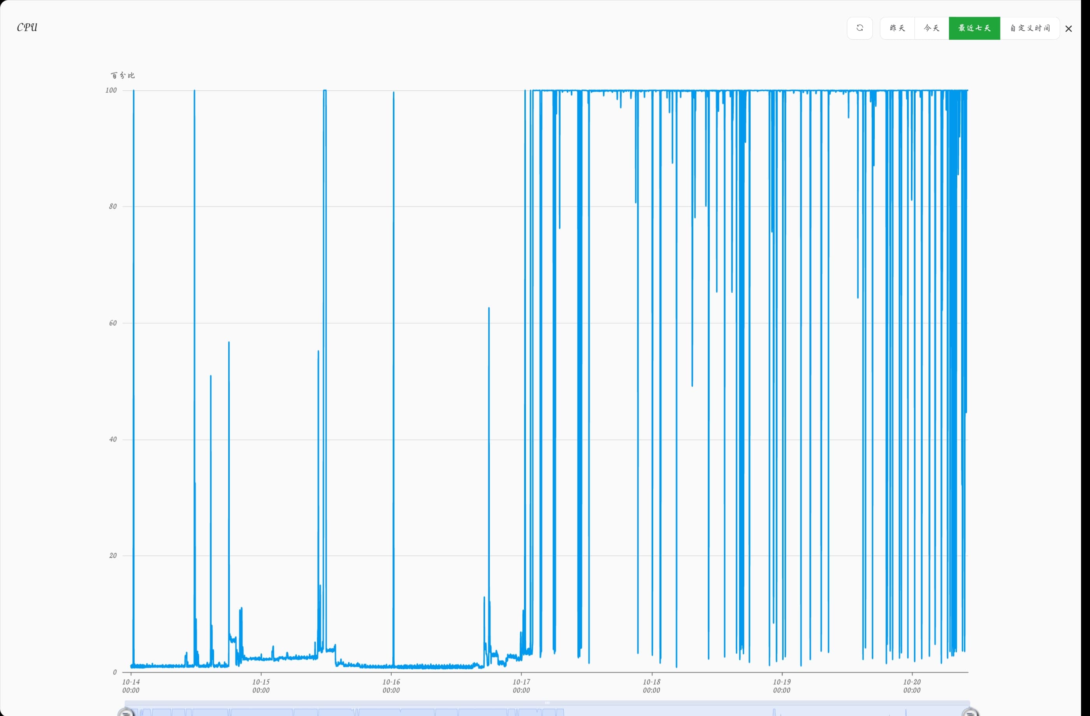
Task: Select the 今天 time range
Action: click(931, 28)
